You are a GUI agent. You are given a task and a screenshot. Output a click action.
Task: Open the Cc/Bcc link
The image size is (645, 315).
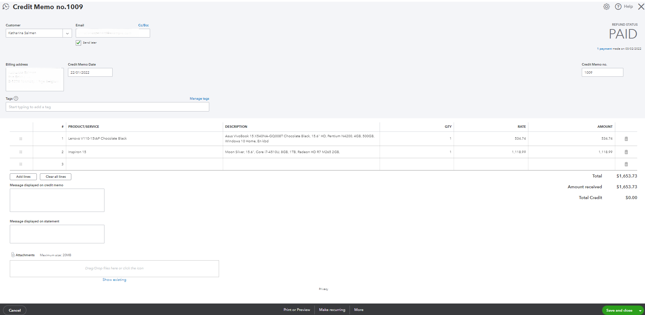click(143, 25)
